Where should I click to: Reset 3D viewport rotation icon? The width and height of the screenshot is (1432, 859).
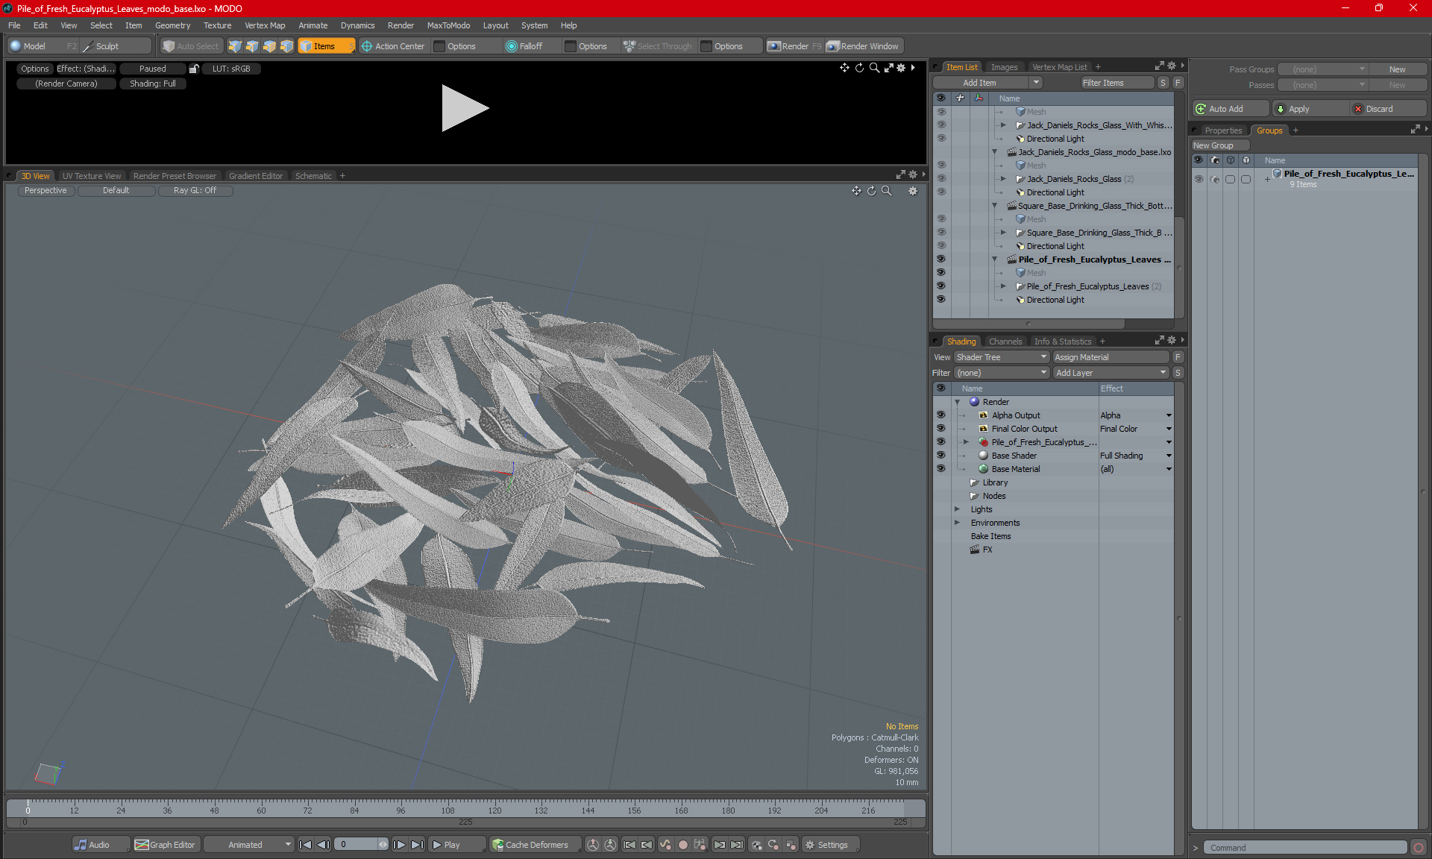coord(871,191)
